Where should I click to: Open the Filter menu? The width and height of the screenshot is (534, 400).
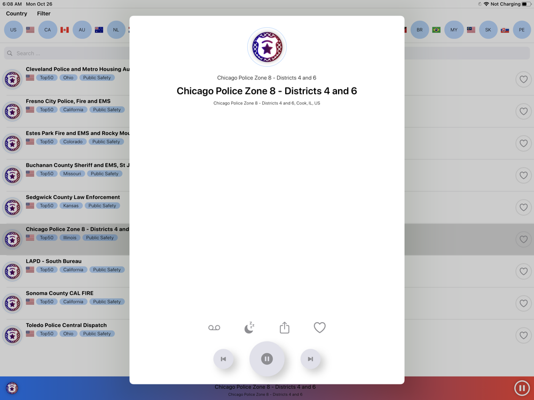(44, 14)
